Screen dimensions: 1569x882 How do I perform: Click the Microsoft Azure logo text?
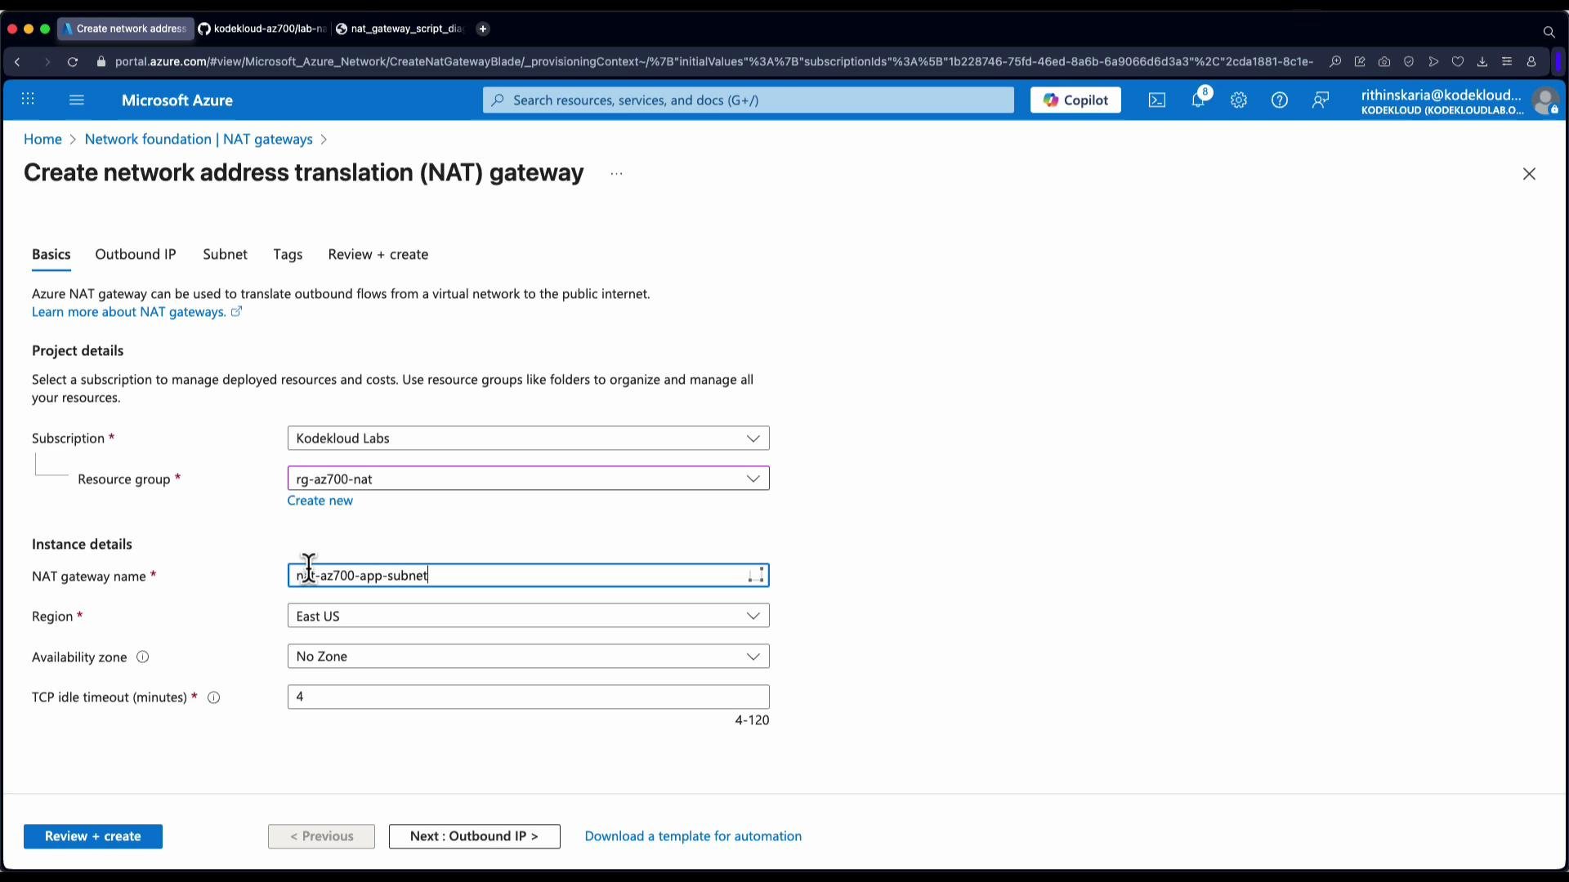177,100
